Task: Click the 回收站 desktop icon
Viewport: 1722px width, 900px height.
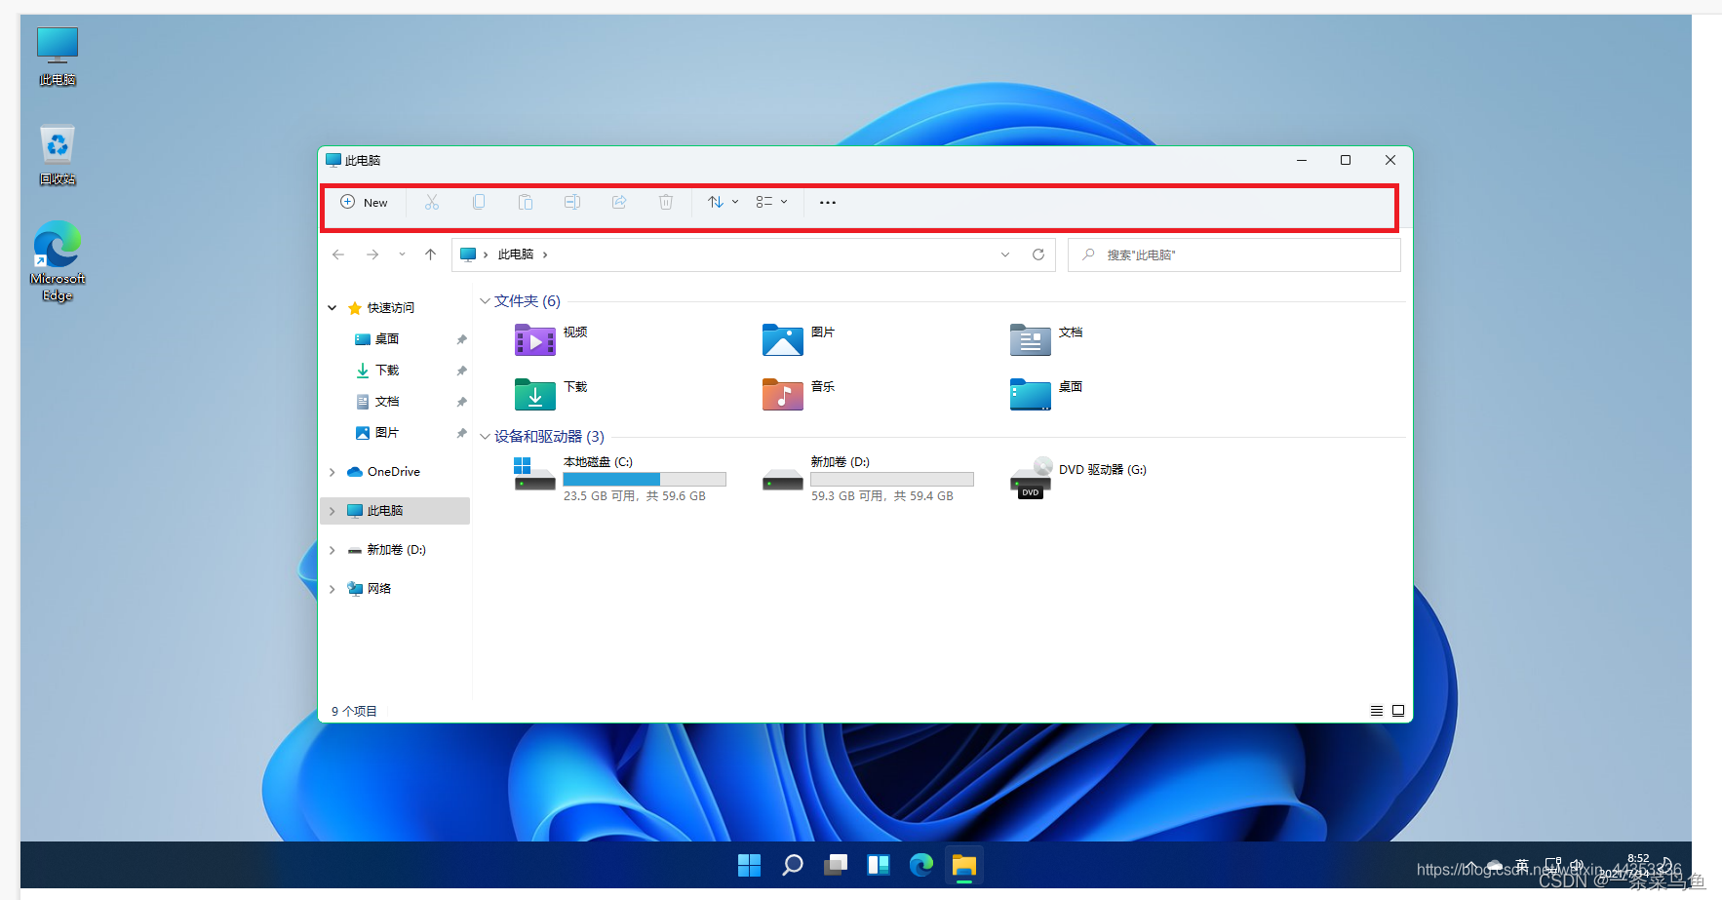Action: click(58, 156)
